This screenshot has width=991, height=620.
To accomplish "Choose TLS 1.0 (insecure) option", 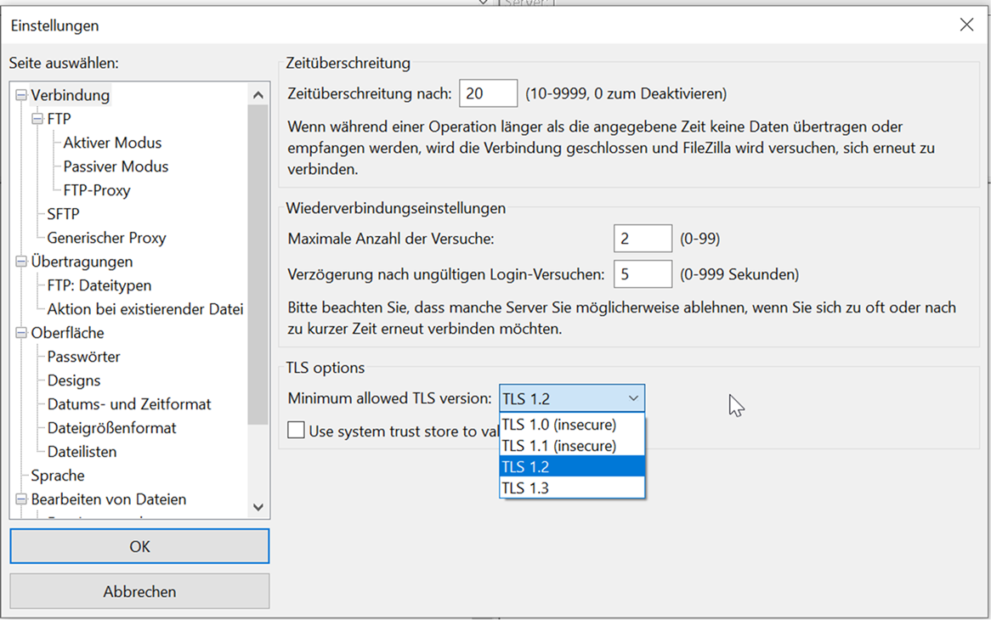I will [x=572, y=425].
